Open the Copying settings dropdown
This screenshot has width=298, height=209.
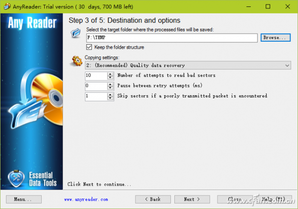[188, 66]
